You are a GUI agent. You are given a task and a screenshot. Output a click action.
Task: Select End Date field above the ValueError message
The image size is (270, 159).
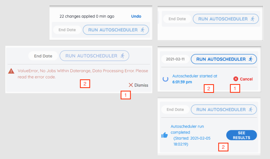(x=43, y=56)
